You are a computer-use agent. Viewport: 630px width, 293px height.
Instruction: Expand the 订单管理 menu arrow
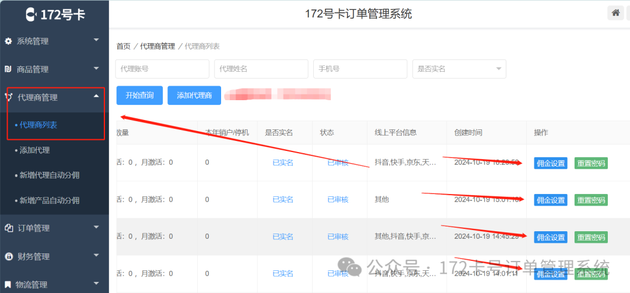point(96,227)
